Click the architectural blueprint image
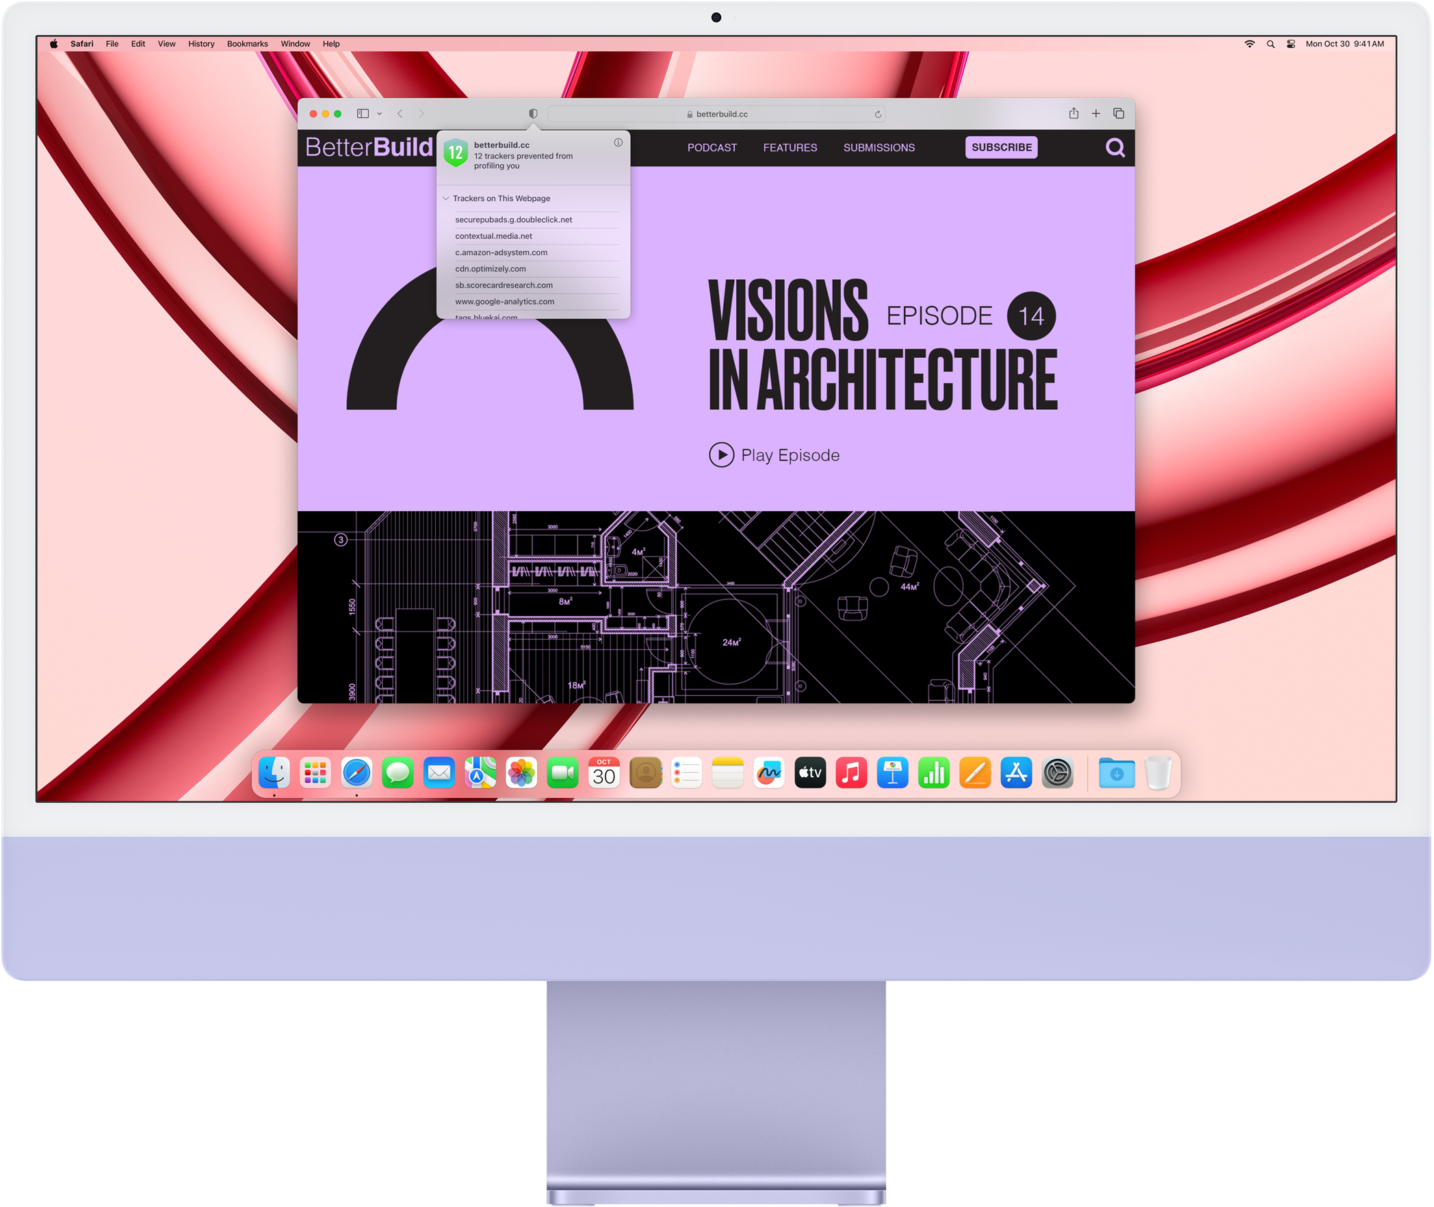This screenshot has height=1207, width=1434. 716,607
